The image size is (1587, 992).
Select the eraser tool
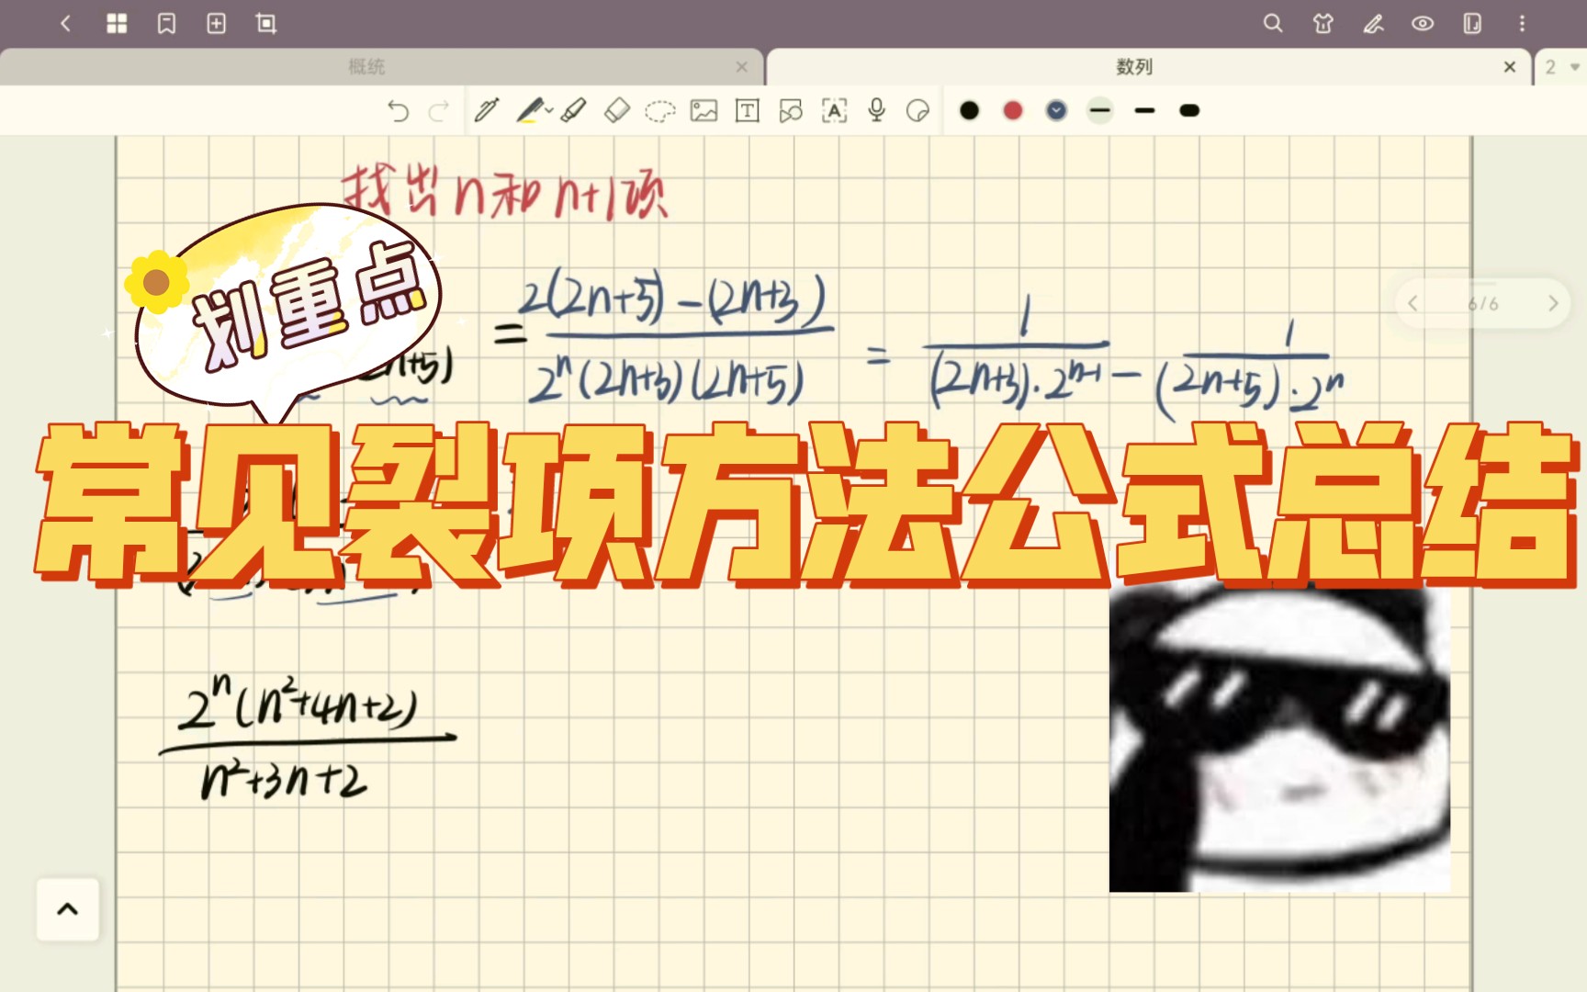pyautogui.click(x=617, y=111)
